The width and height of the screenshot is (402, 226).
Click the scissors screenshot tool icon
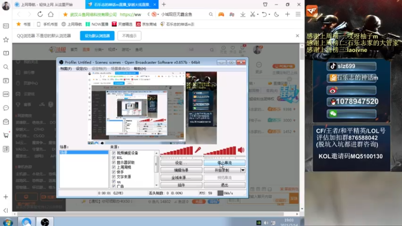tap(253, 15)
